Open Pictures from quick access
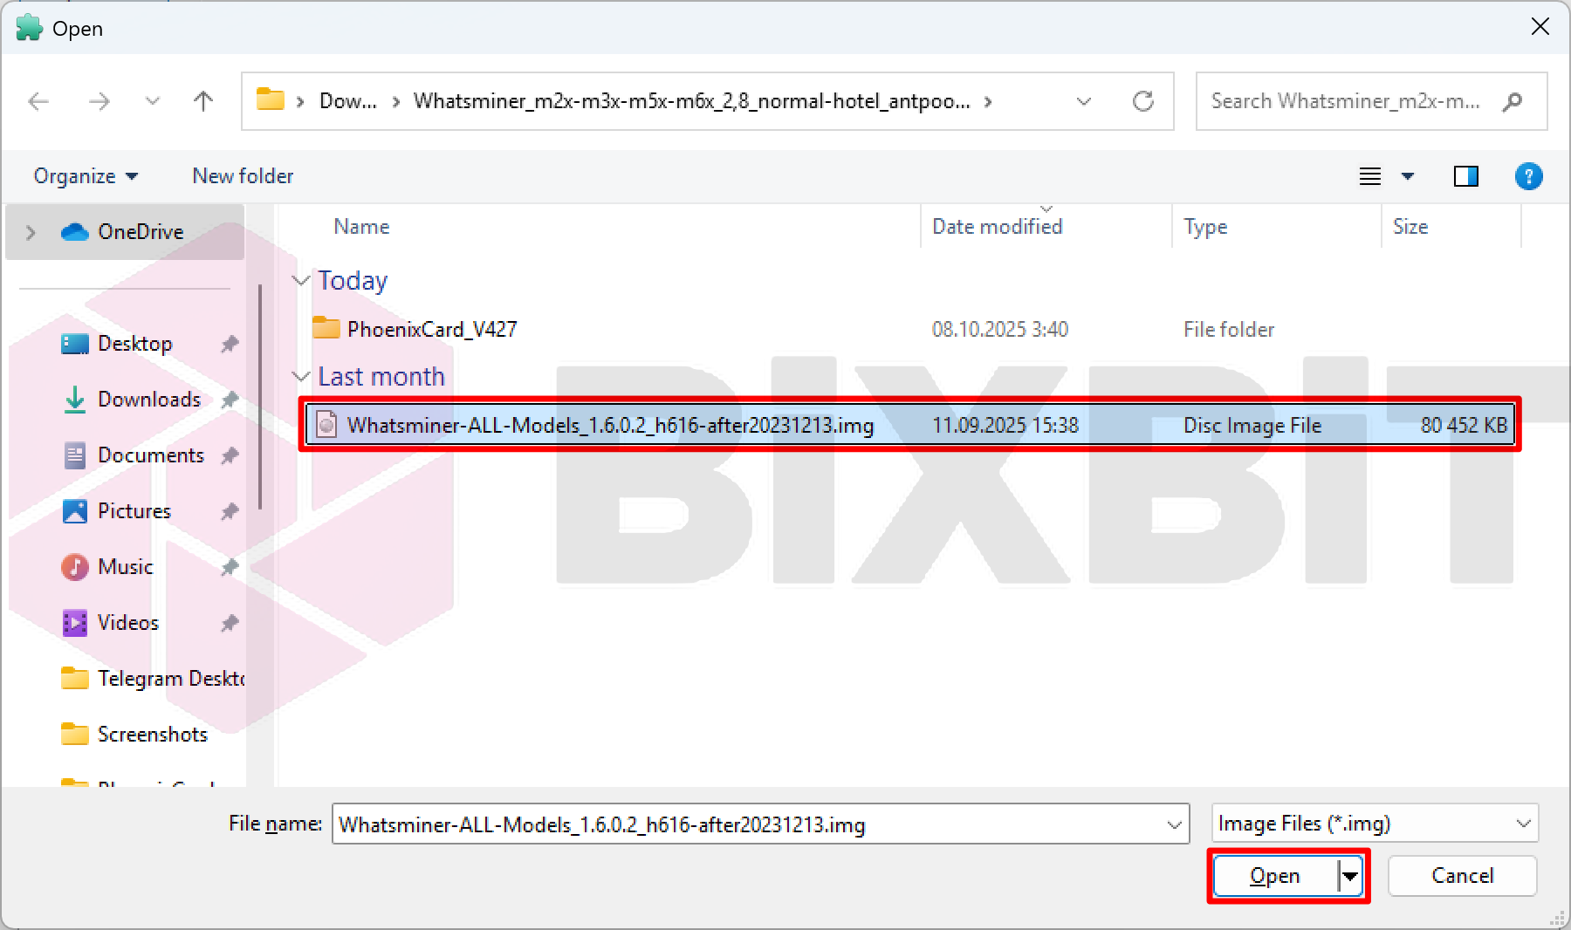Image resolution: width=1571 pixels, height=930 pixels. click(x=134, y=511)
